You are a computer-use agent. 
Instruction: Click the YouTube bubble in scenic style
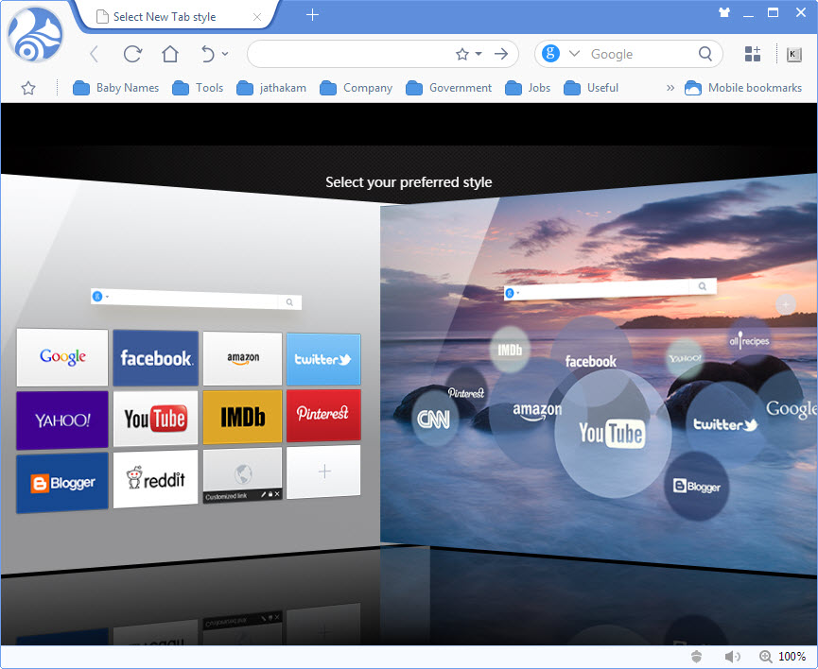[x=612, y=434]
